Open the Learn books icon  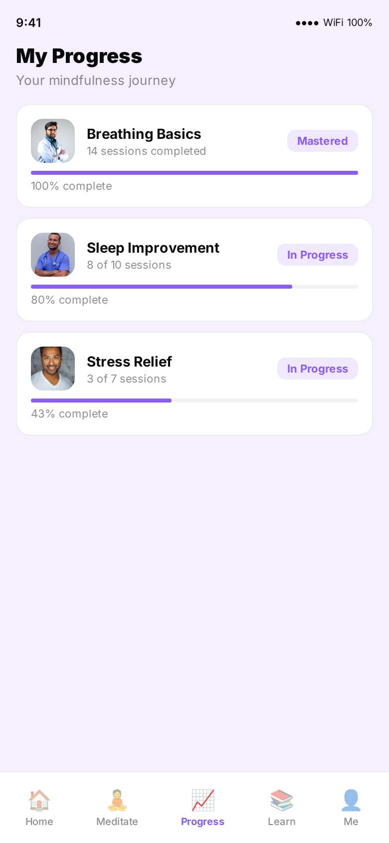[x=281, y=800]
